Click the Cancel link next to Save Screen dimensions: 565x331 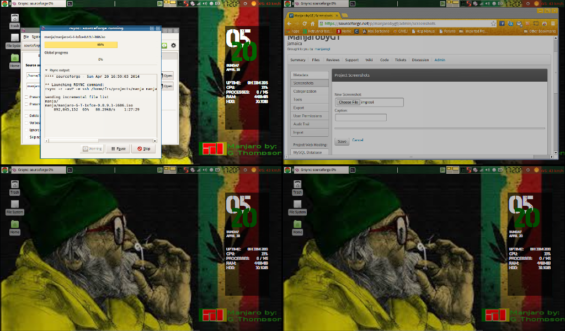tap(358, 140)
